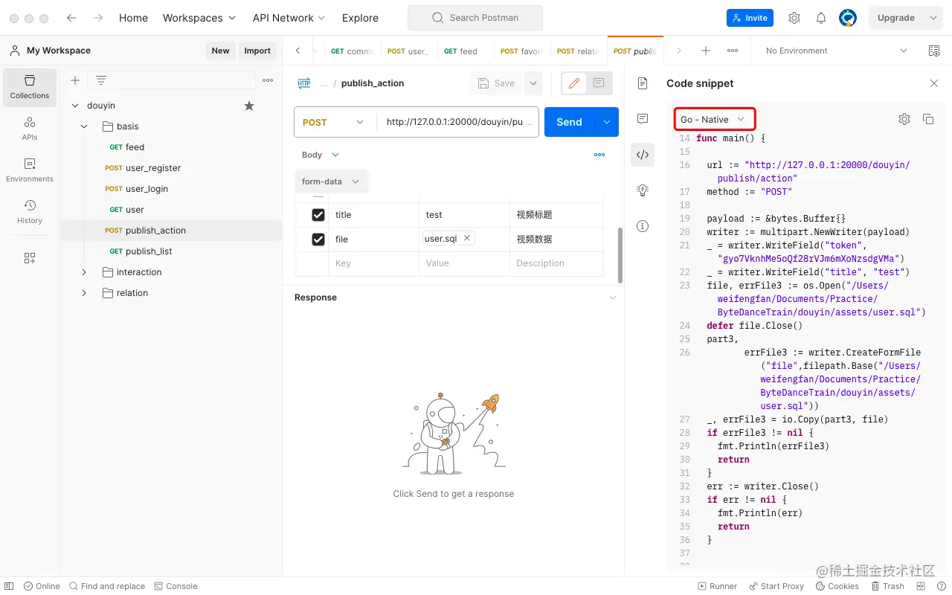
Task: Open the Save options dropdown arrow
Action: point(533,83)
